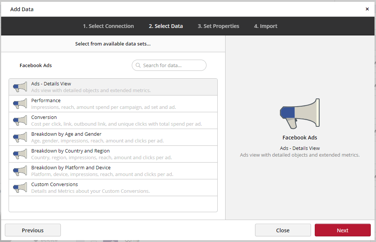Image resolution: width=376 pixels, height=242 pixels.
Task: Click the magnifier icon in the search box
Action: [138, 65]
